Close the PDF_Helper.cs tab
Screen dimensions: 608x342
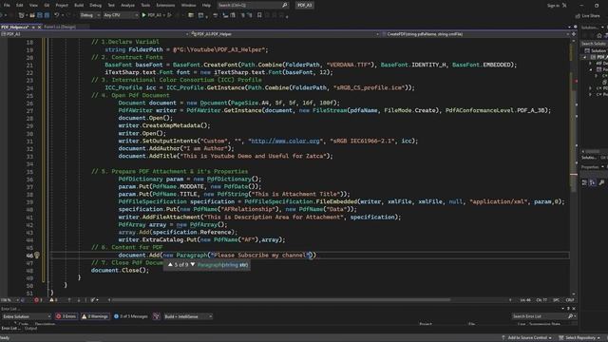(39, 28)
